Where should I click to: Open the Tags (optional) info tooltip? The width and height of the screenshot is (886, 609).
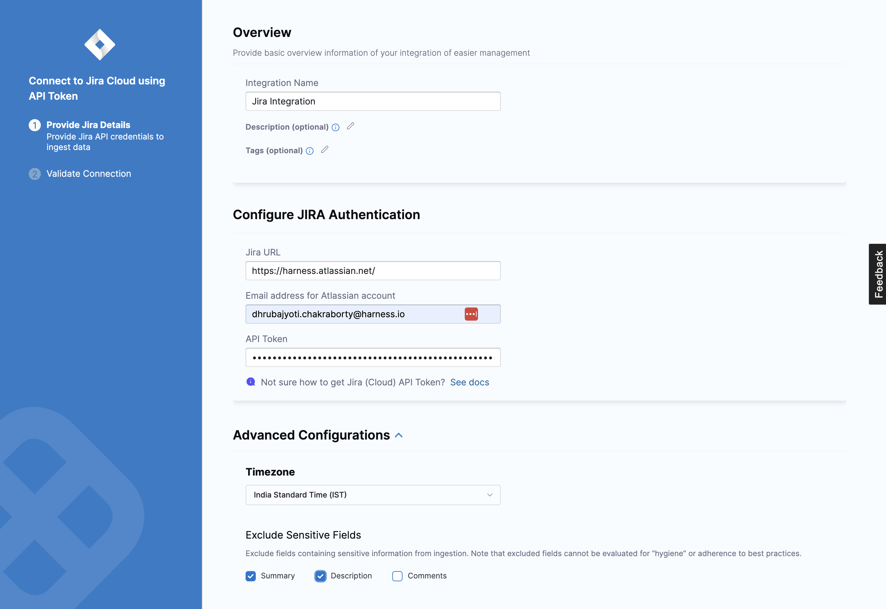309,151
